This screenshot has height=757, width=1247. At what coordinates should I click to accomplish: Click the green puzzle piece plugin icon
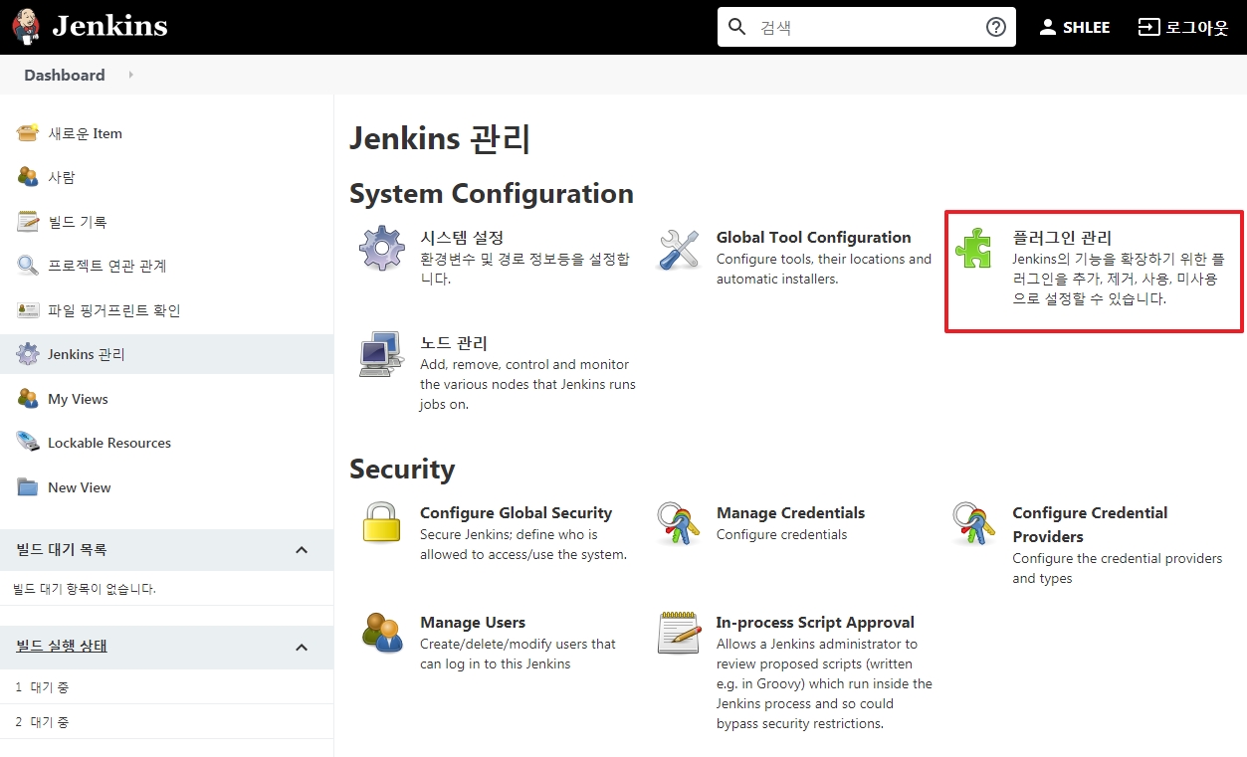(x=973, y=249)
